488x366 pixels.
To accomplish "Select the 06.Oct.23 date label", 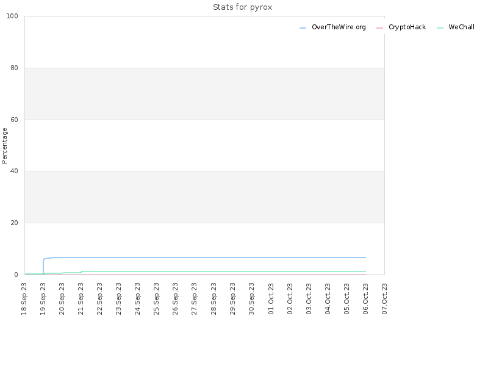I will click(365, 299).
